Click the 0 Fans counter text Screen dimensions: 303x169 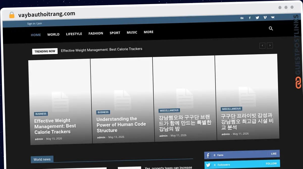pos(218,155)
